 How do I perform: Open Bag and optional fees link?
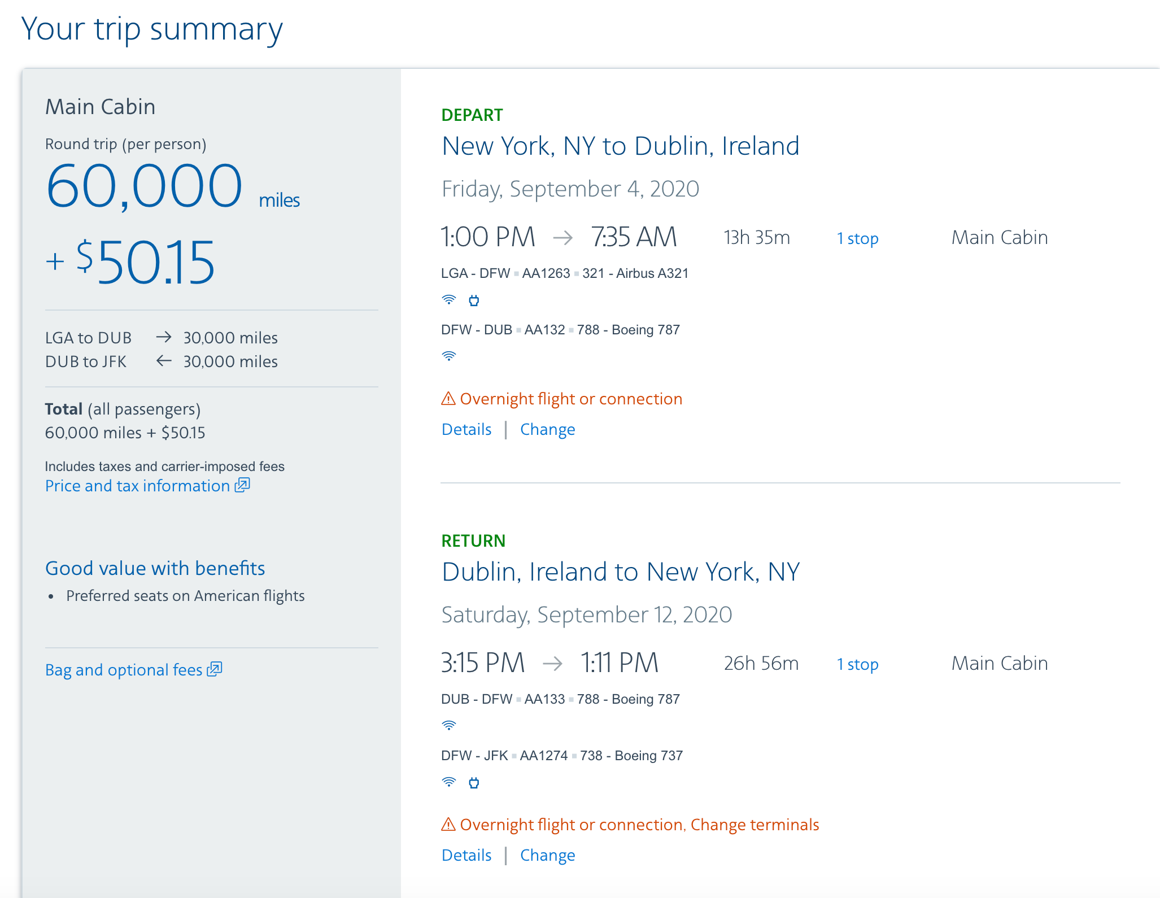click(x=124, y=670)
